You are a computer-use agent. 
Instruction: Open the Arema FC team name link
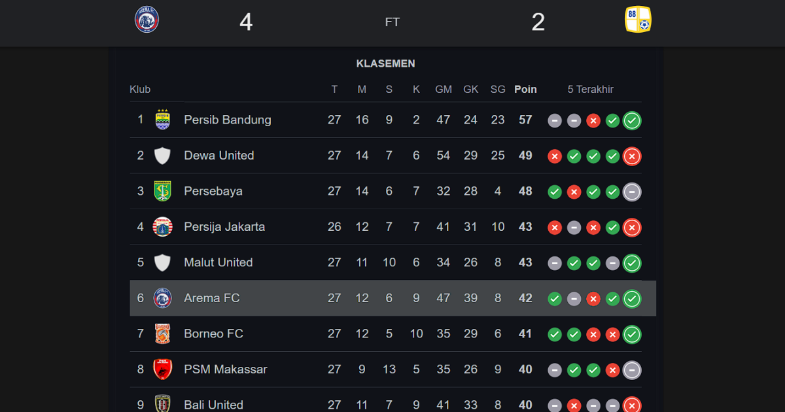click(212, 298)
